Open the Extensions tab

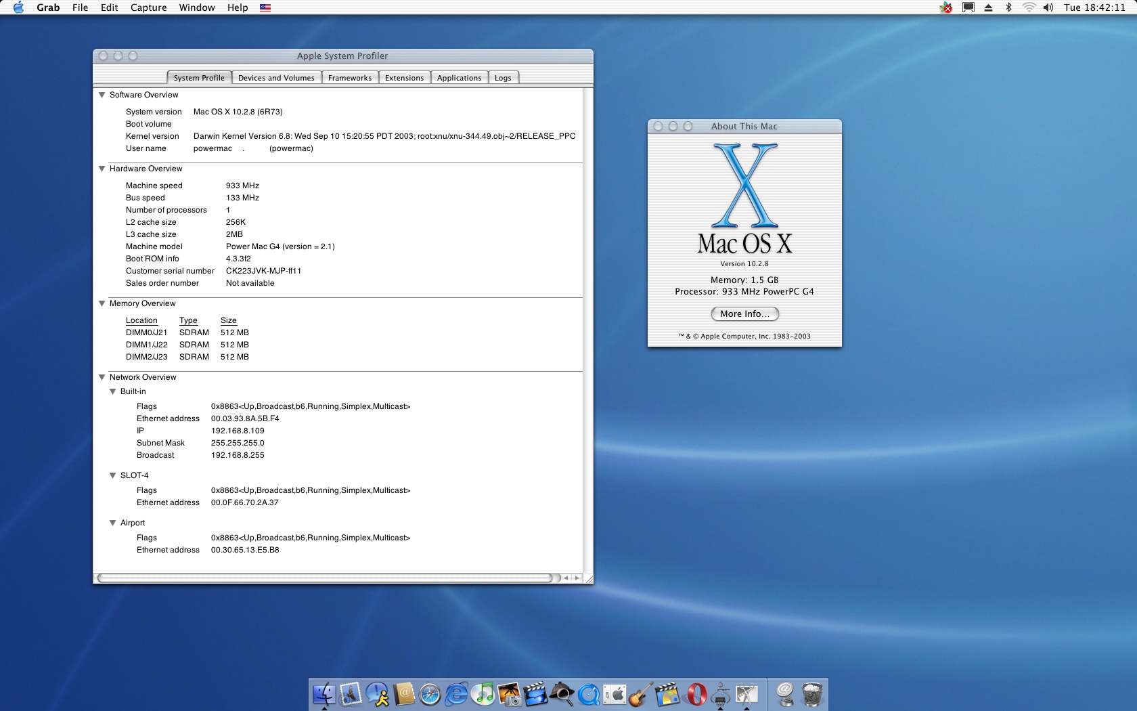pyautogui.click(x=404, y=78)
